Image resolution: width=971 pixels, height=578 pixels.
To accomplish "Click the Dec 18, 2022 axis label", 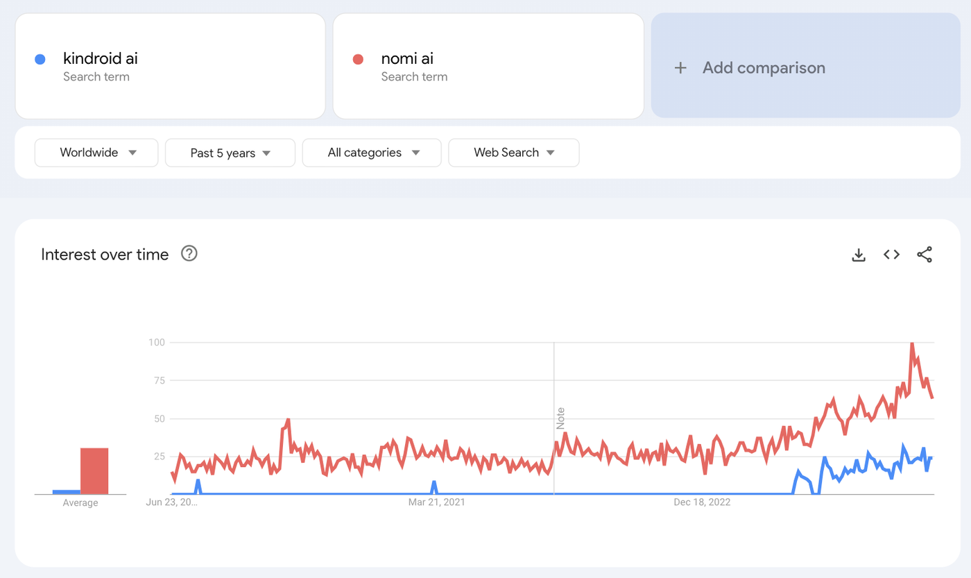I will [x=702, y=502].
